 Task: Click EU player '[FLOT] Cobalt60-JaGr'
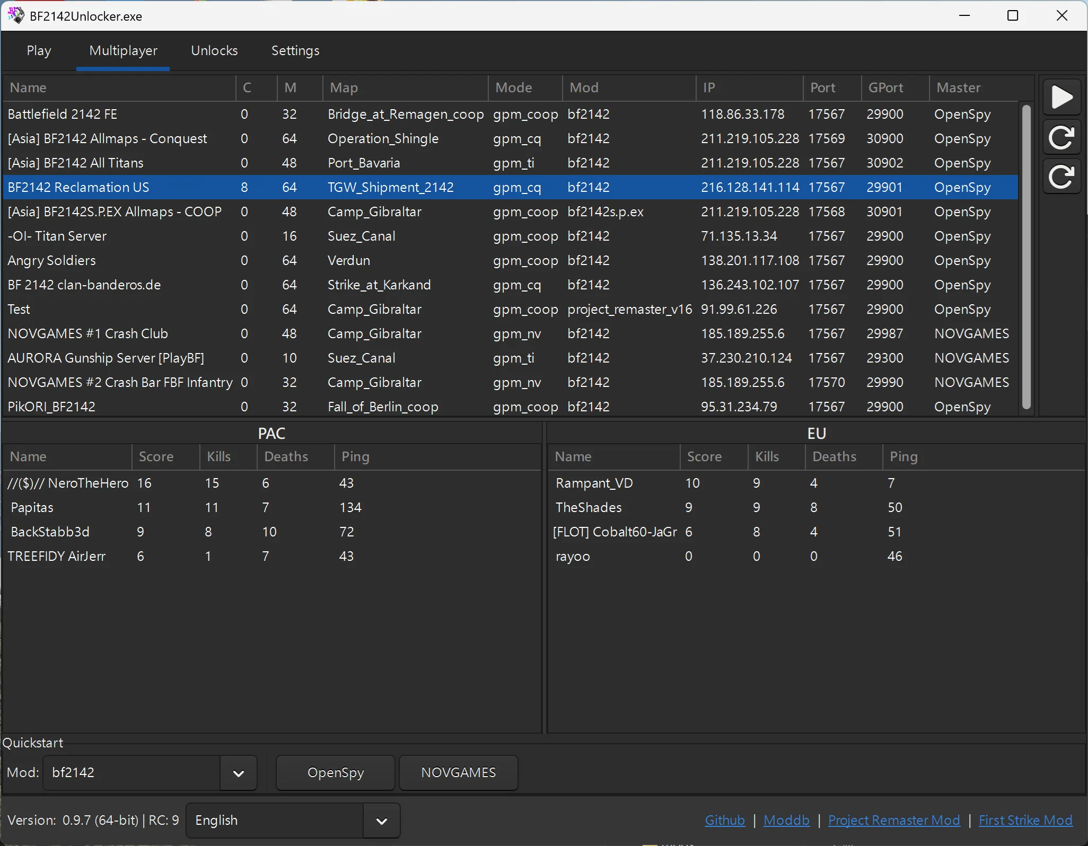coord(816,532)
